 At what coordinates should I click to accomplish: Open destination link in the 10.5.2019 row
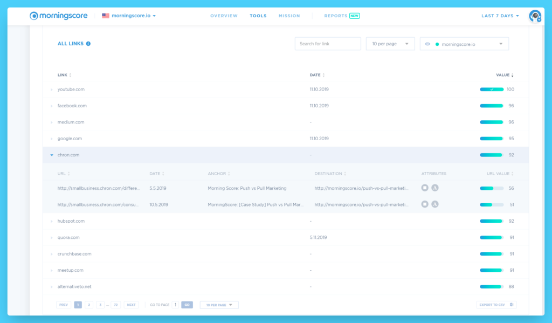tap(361, 205)
